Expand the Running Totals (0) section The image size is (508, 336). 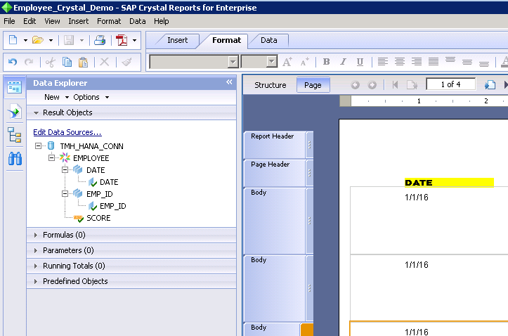point(36,266)
